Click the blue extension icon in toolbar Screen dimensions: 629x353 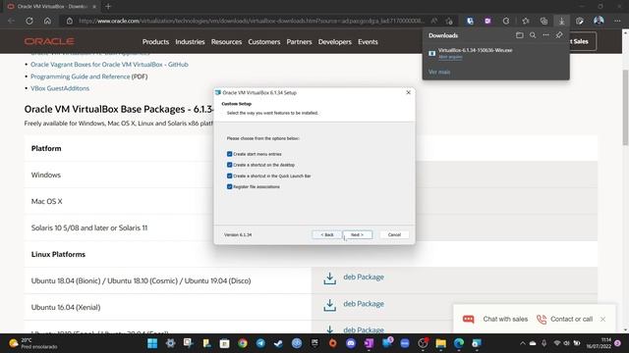pos(470,21)
